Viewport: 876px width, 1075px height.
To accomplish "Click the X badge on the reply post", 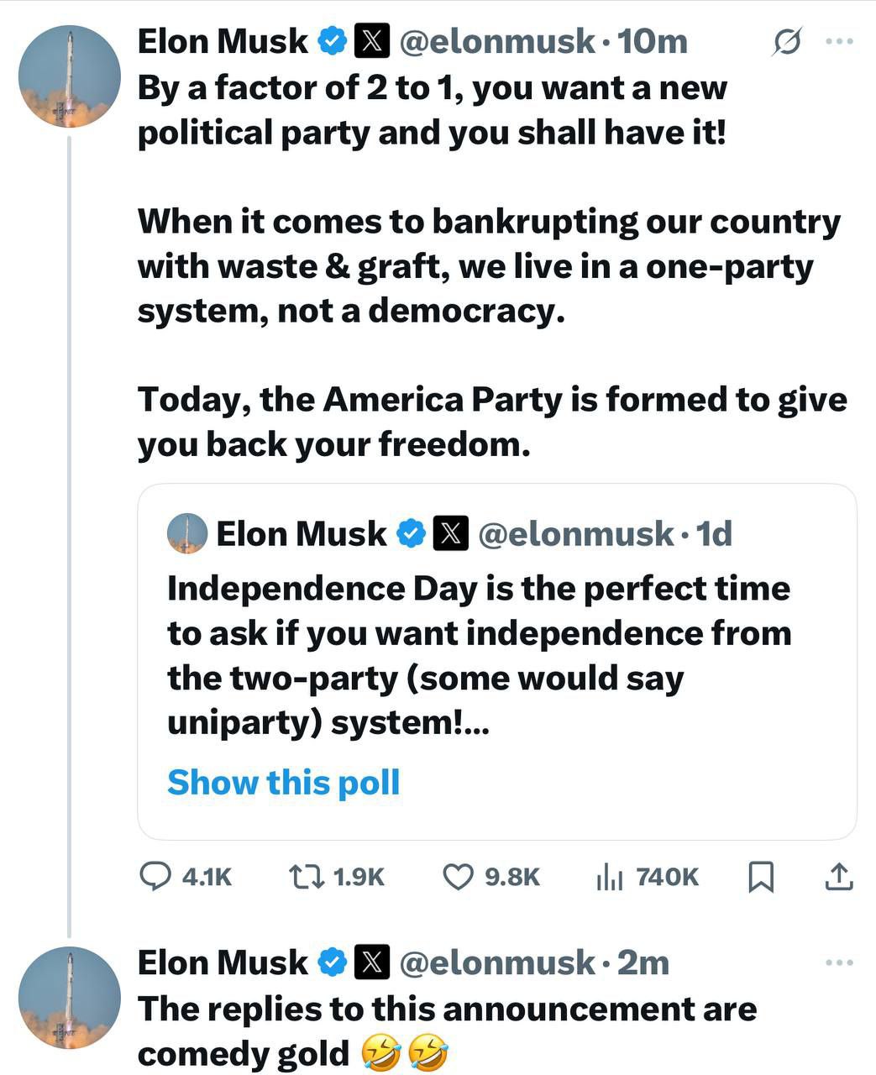I will 372,962.
